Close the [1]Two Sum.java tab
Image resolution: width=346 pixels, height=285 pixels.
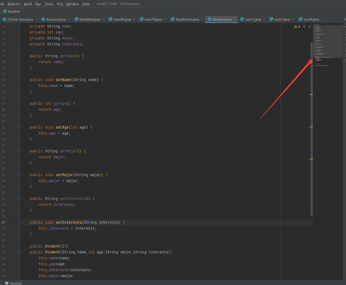[x=36, y=19]
